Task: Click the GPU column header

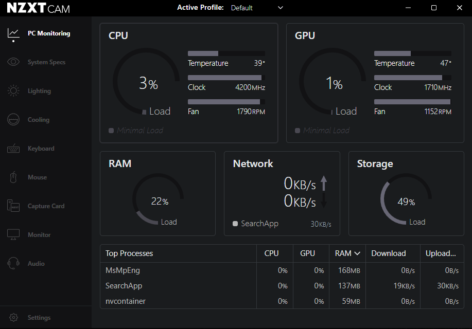Action: pyautogui.click(x=307, y=253)
